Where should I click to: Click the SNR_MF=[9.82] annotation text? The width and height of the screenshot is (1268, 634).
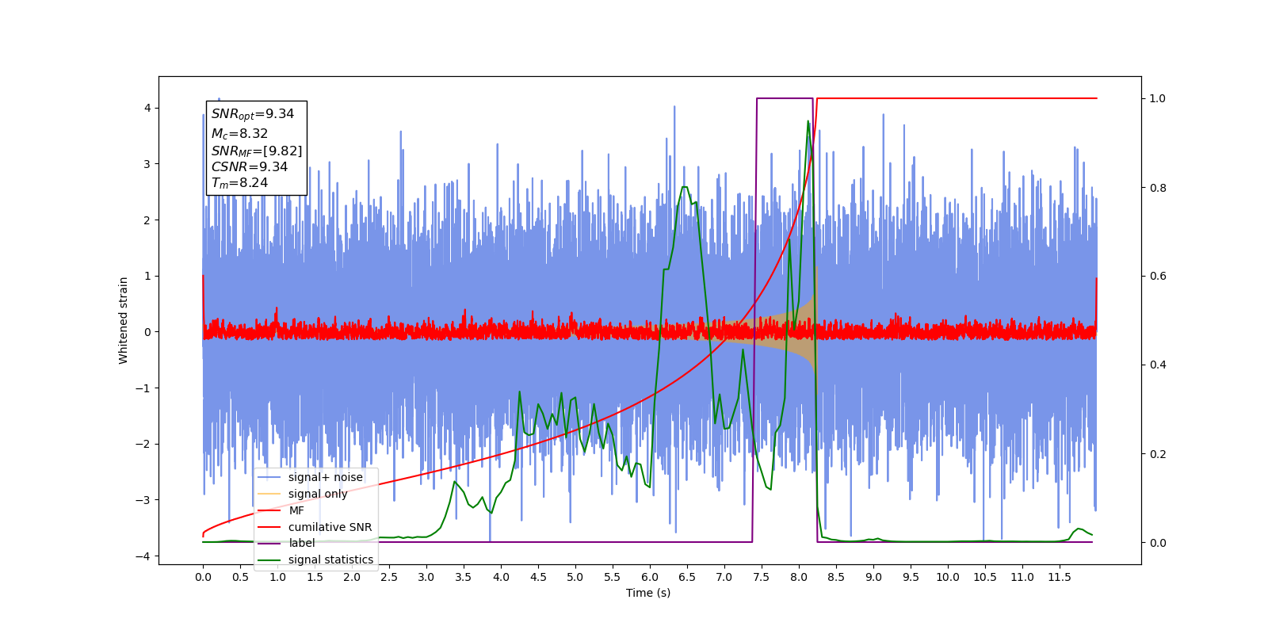(257, 151)
